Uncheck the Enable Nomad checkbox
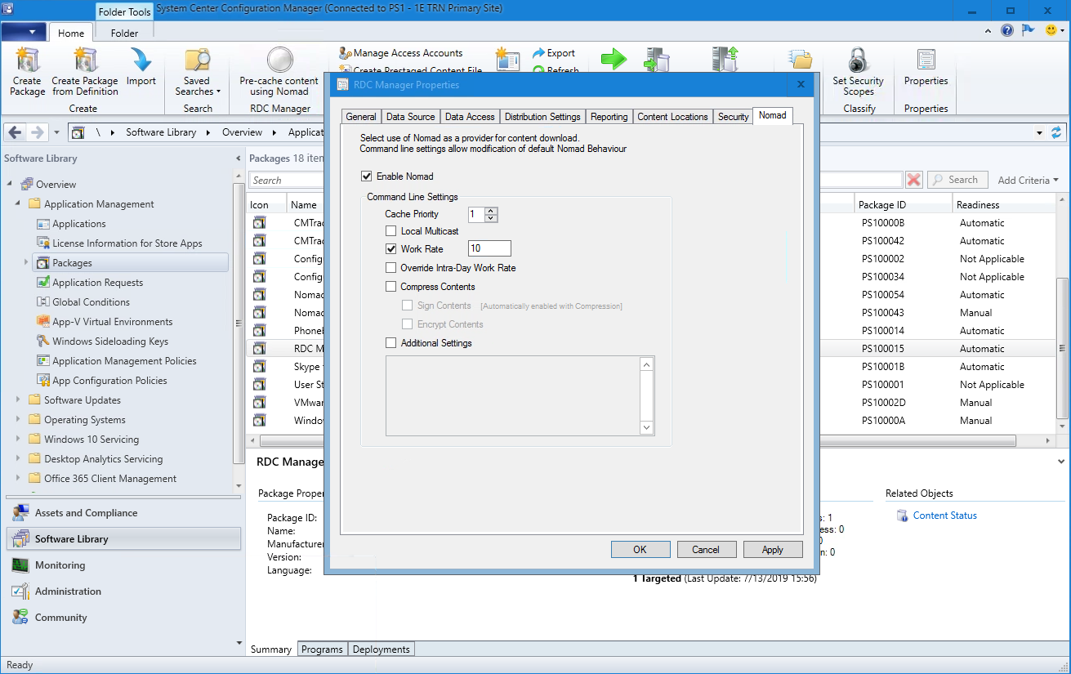Image resolution: width=1071 pixels, height=674 pixels. coord(366,176)
